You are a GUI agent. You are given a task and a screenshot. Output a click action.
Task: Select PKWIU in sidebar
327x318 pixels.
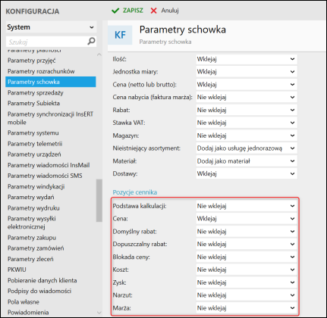tap(17, 270)
